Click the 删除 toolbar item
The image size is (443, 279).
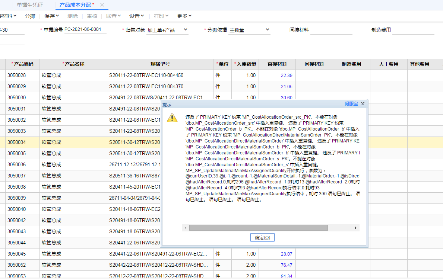tap(73, 16)
